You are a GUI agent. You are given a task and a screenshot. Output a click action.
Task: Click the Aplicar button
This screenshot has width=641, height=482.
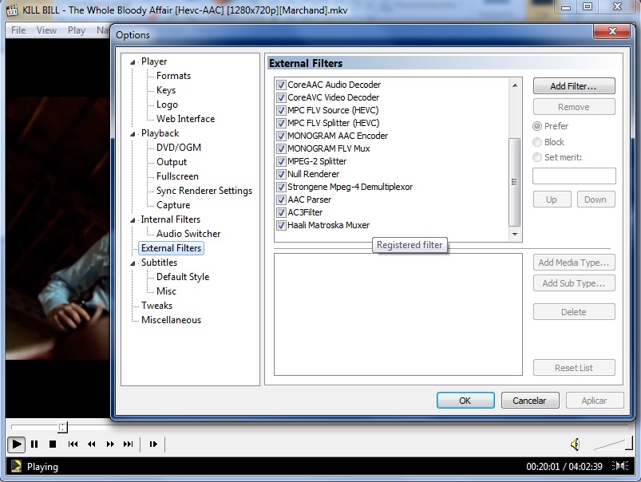(595, 401)
